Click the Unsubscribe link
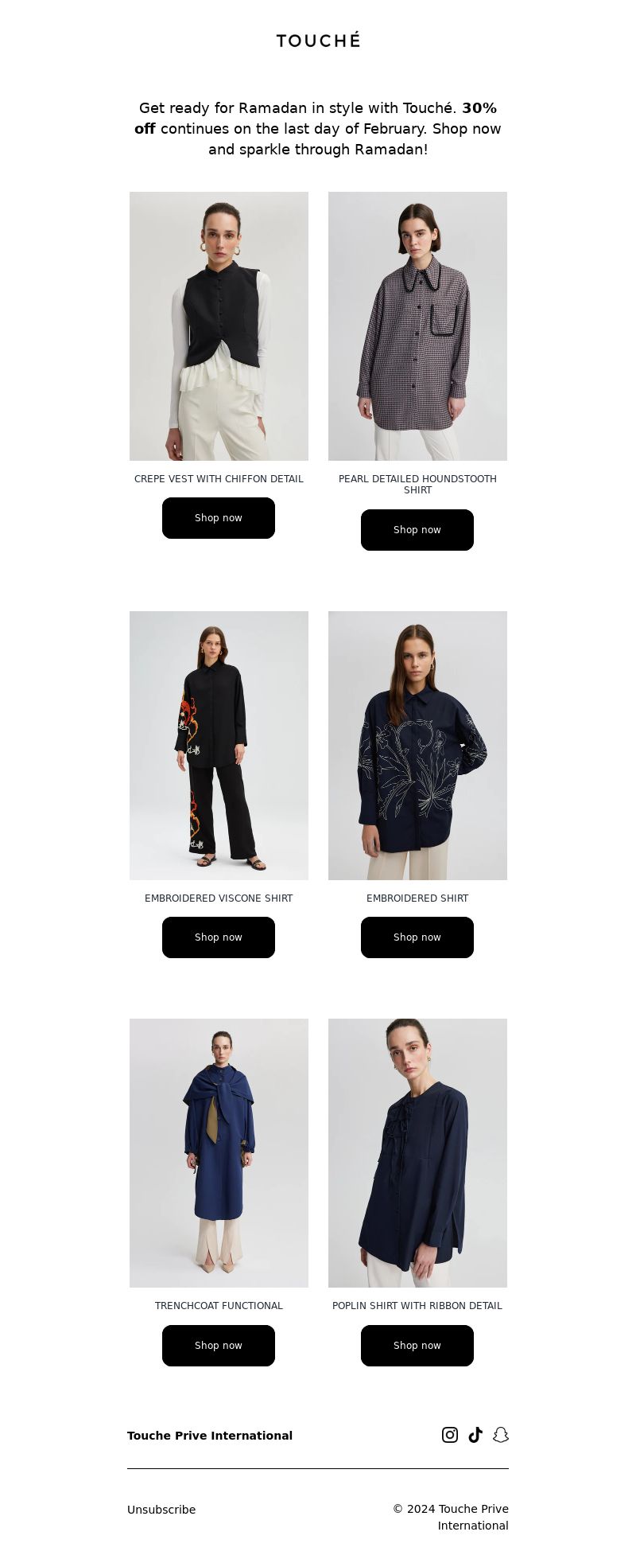 point(161,1510)
